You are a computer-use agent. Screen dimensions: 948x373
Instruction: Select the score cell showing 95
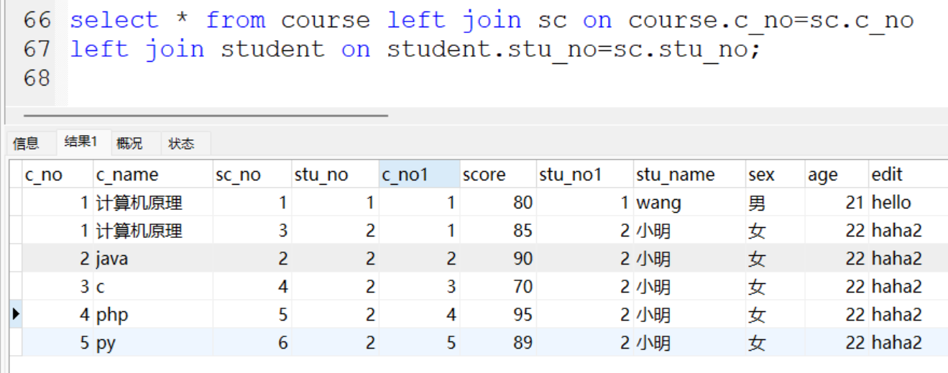pyautogui.click(x=523, y=315)
